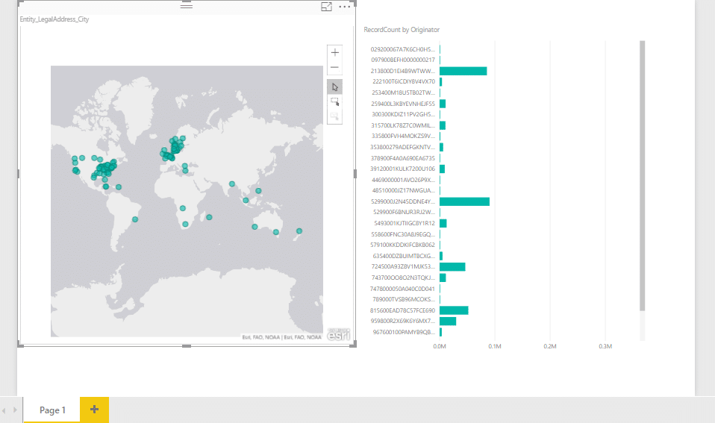Click the RecordCount by Originator chart title
Image resolution: width=715 pixels, height=423 pixels.
(x=401, y=30)
